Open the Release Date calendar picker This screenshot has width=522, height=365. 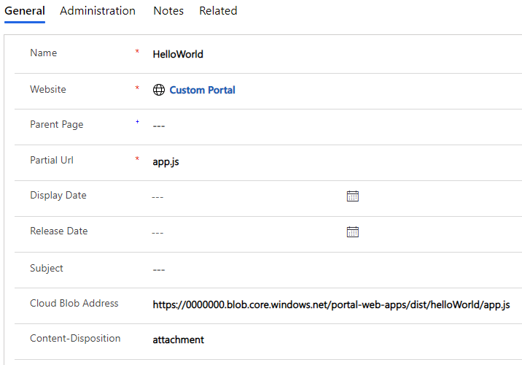tap(353, 231)
